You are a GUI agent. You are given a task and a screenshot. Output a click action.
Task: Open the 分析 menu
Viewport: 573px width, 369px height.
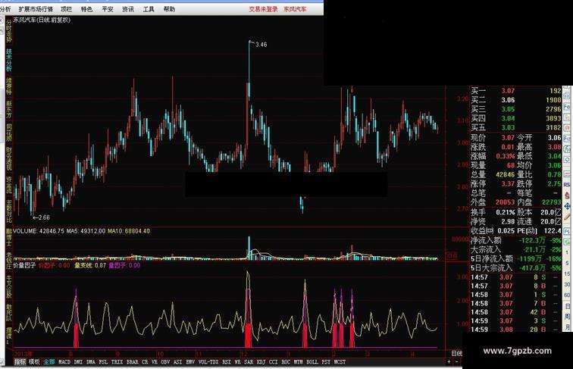5,9
